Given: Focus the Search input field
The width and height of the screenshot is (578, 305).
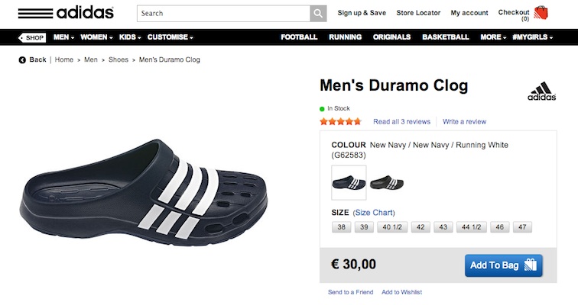Looking at the screenshot, I should coord(224,14).
